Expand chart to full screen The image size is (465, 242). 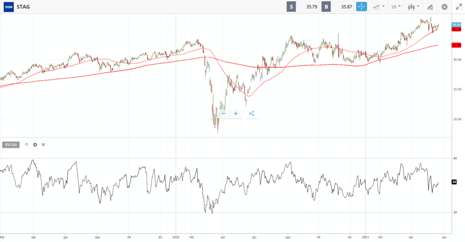[459, 7]
